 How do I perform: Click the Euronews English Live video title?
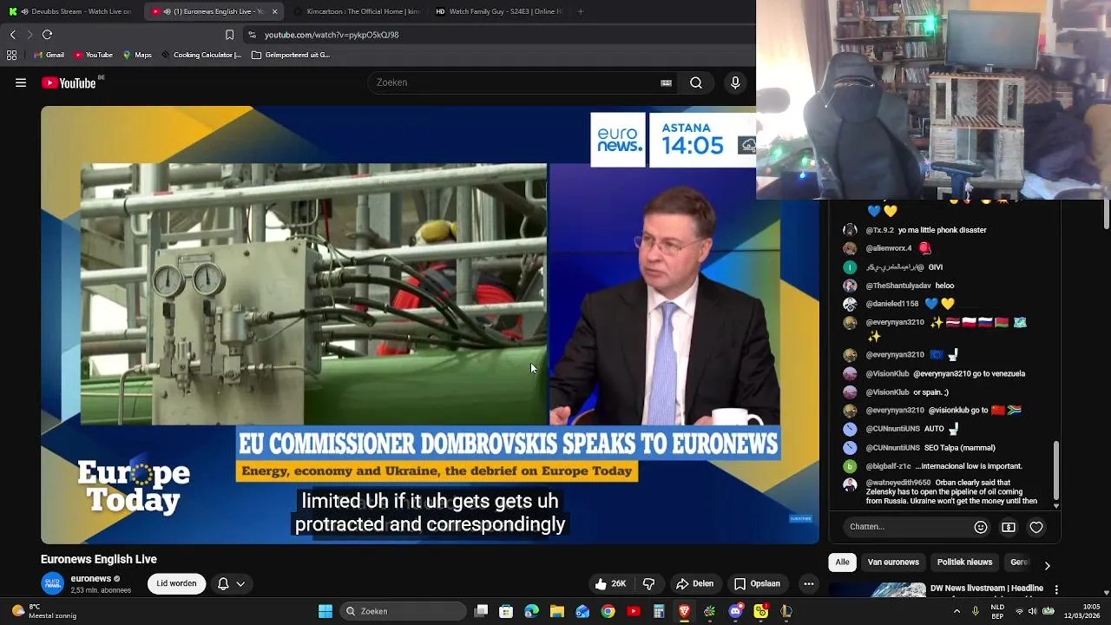click(x=99, y=560)
